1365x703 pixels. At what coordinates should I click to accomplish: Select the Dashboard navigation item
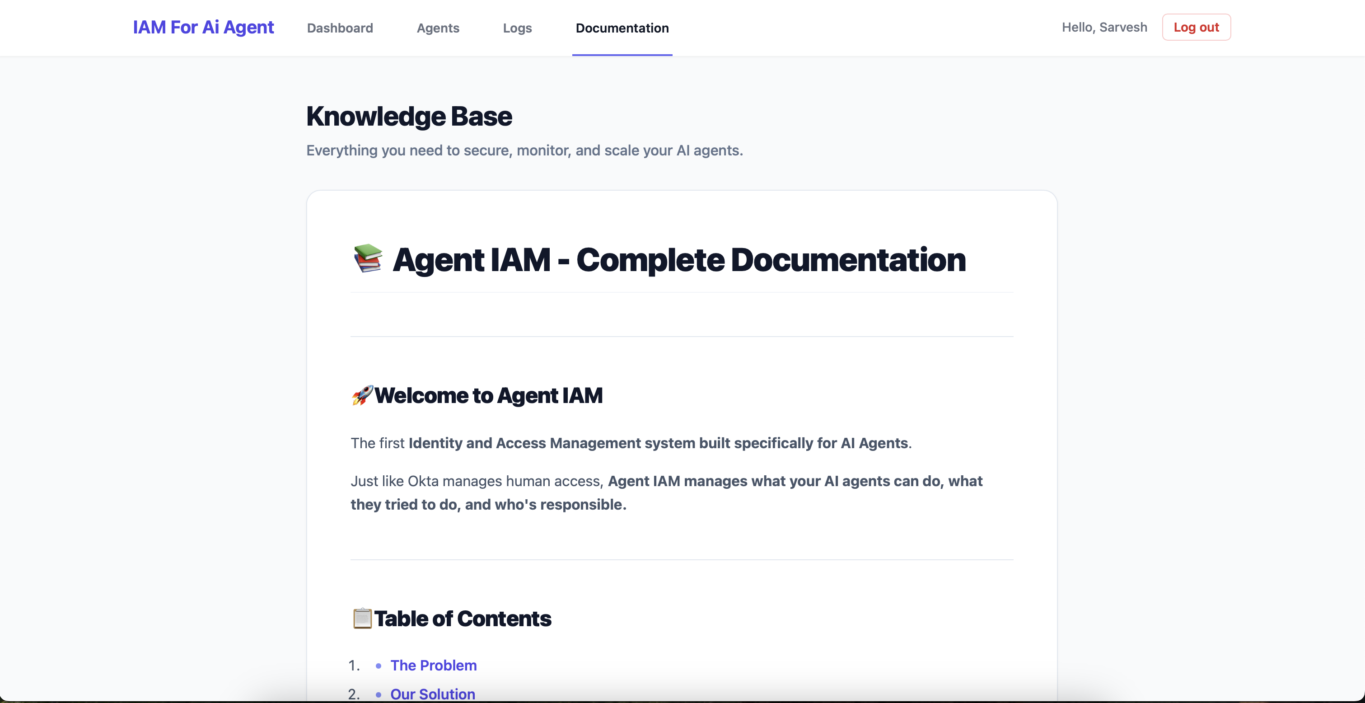[x=340, y=28]
